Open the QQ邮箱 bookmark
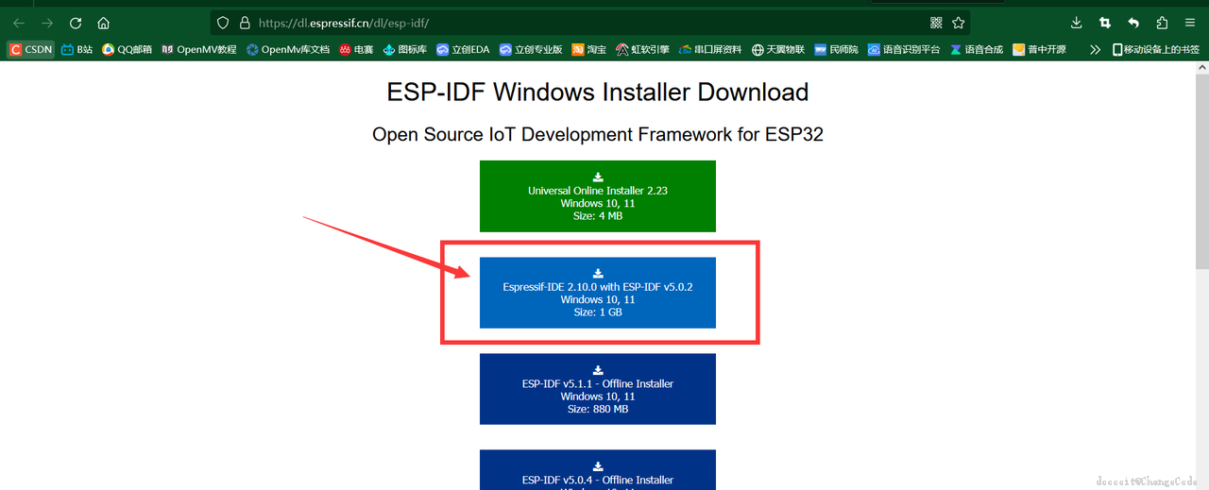This screenshot has height=490, width=1209. point(128,49)
